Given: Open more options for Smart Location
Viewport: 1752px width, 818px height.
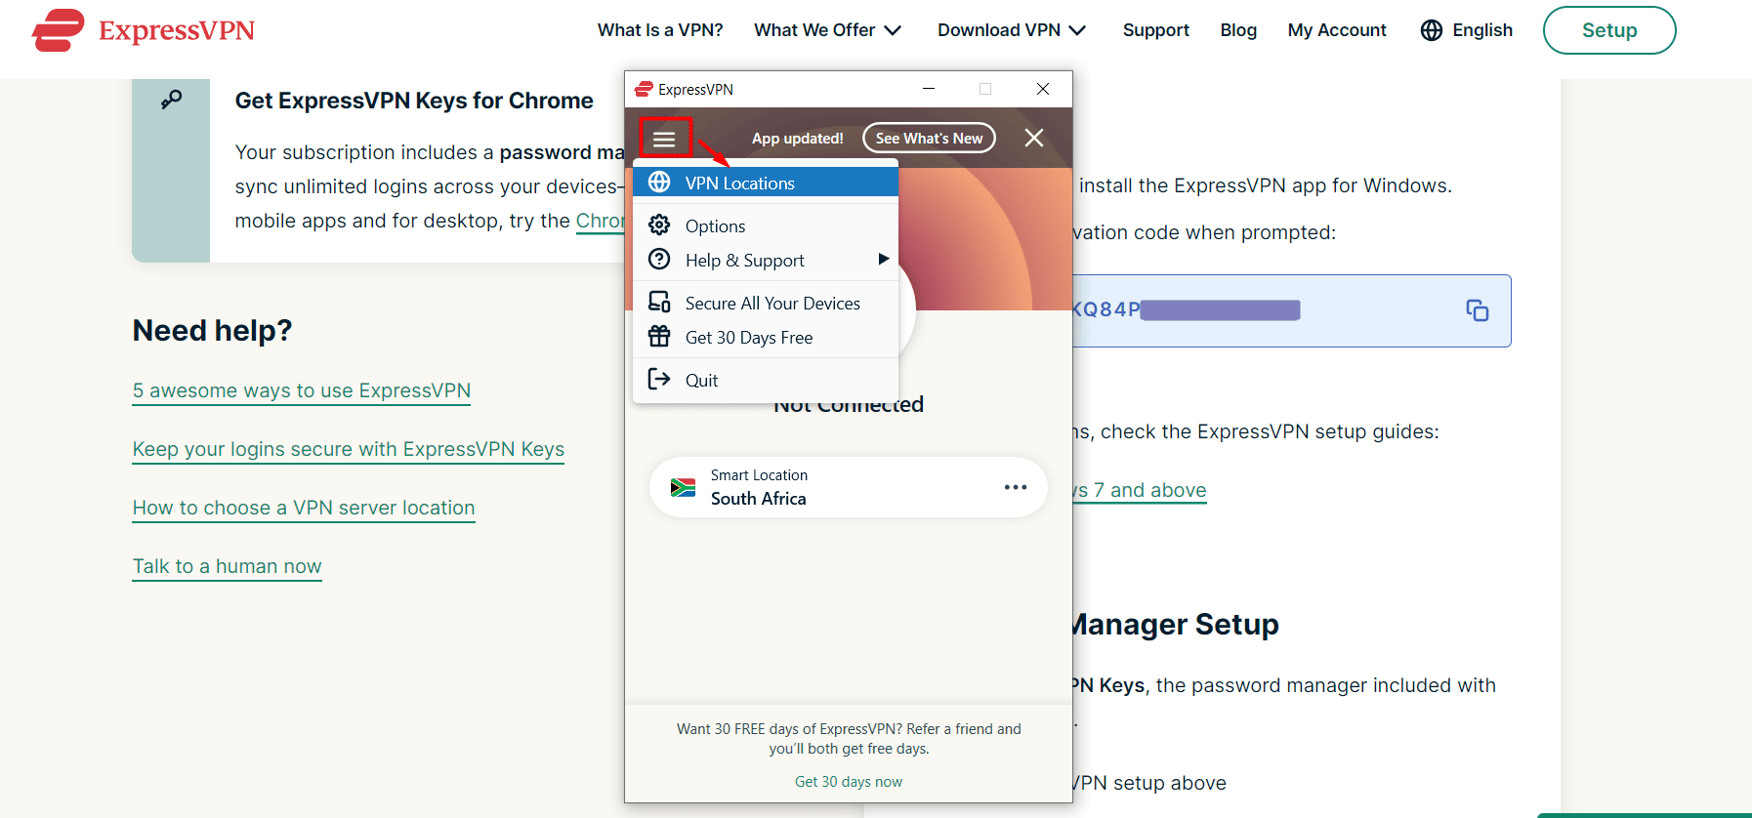Looking at the screenshot, I should click(1015, 487).
